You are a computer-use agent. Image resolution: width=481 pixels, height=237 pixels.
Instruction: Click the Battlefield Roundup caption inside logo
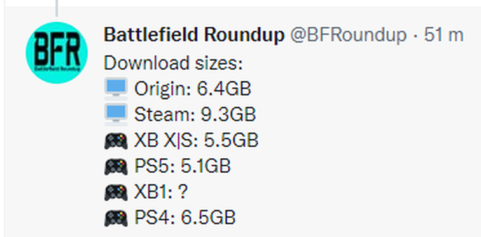[x=57, y=69]
